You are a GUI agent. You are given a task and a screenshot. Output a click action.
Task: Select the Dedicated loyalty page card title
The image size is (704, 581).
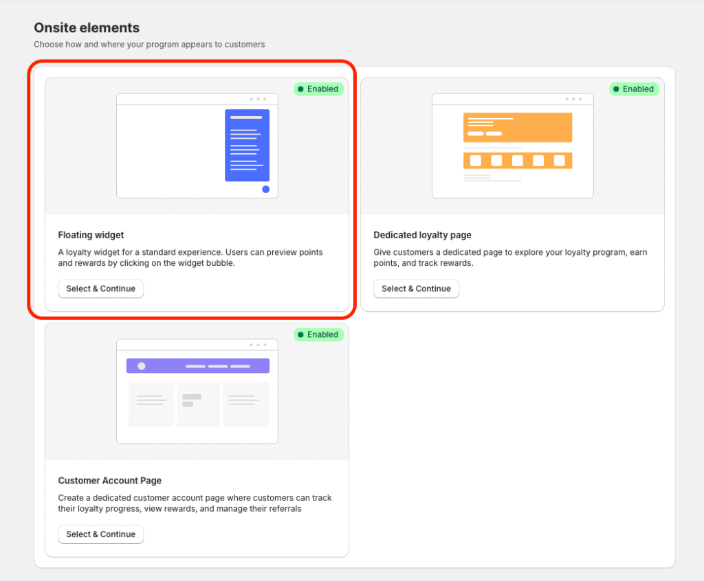click(x=422, y=235)
